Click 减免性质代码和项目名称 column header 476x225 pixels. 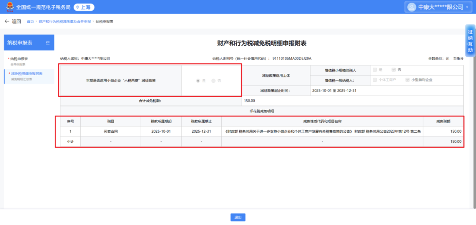[x=323, y=121]
